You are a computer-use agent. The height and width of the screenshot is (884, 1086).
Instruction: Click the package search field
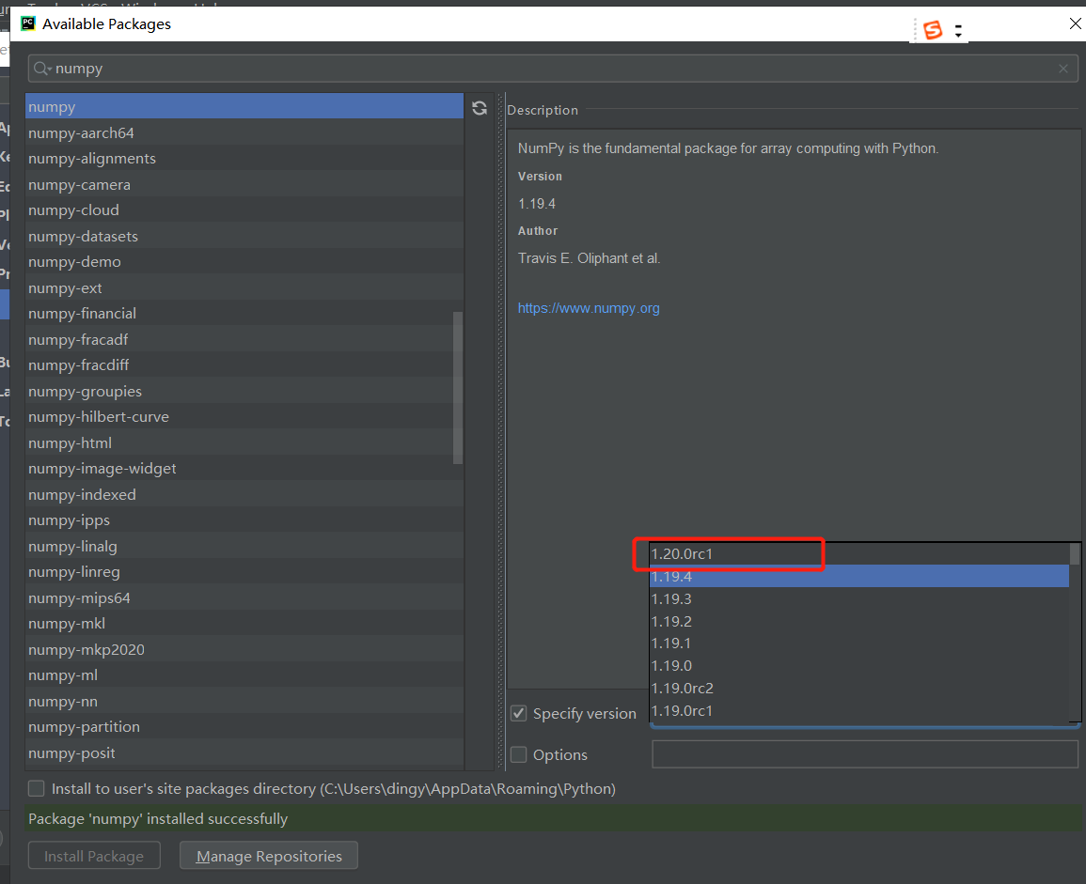tap(554, 69)
